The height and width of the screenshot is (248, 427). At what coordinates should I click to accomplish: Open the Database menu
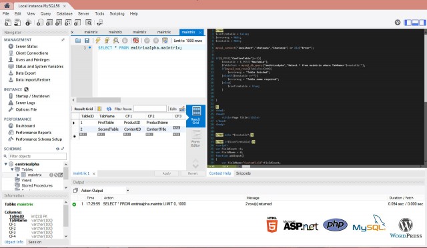tap(65, 13)
